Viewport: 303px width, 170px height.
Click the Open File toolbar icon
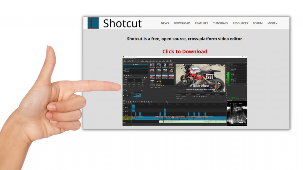click(x=125, y=61)
